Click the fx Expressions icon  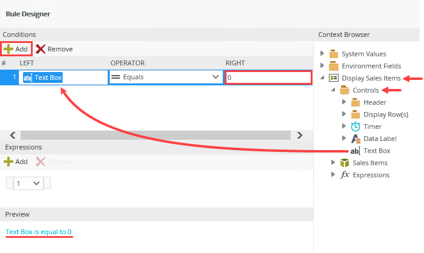click(345, 175)
